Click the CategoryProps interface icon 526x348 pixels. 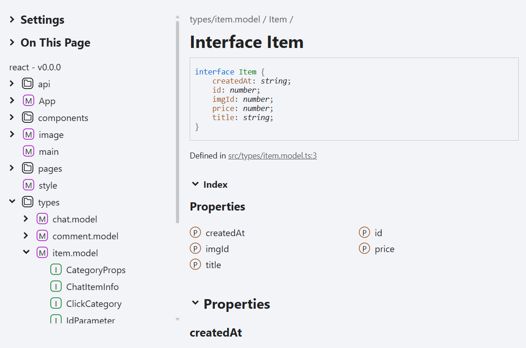coord(56,269)
